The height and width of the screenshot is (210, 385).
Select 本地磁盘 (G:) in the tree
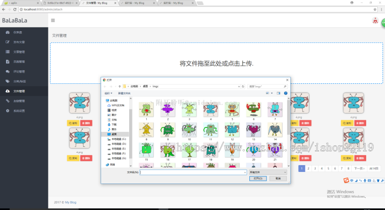coord(117,158)
